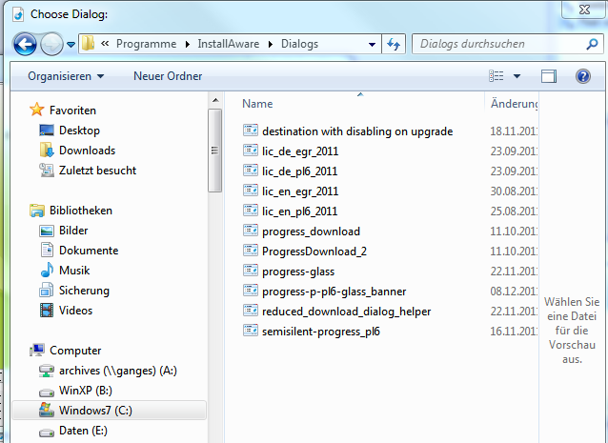Image resolution: width=608 pixels, height=443 pixels.
Task: Close the Choose Dialog window
Action: pos(584,10)
